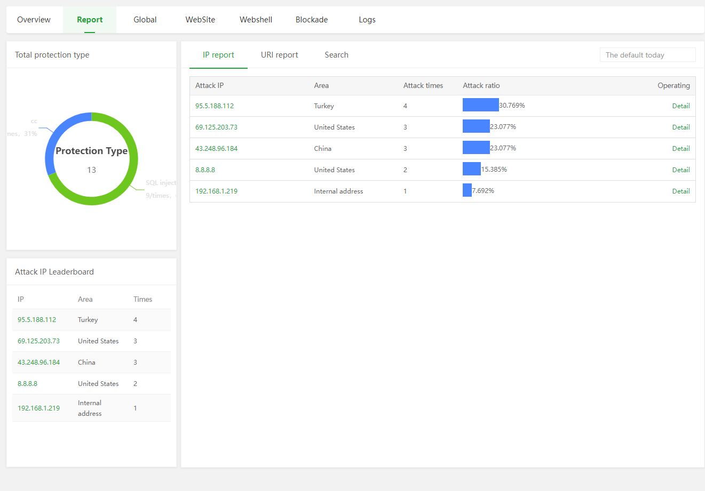View Detail for 95.5.188.112
Image resolution: width=705 pixels, height=491 pixels.
680,106
